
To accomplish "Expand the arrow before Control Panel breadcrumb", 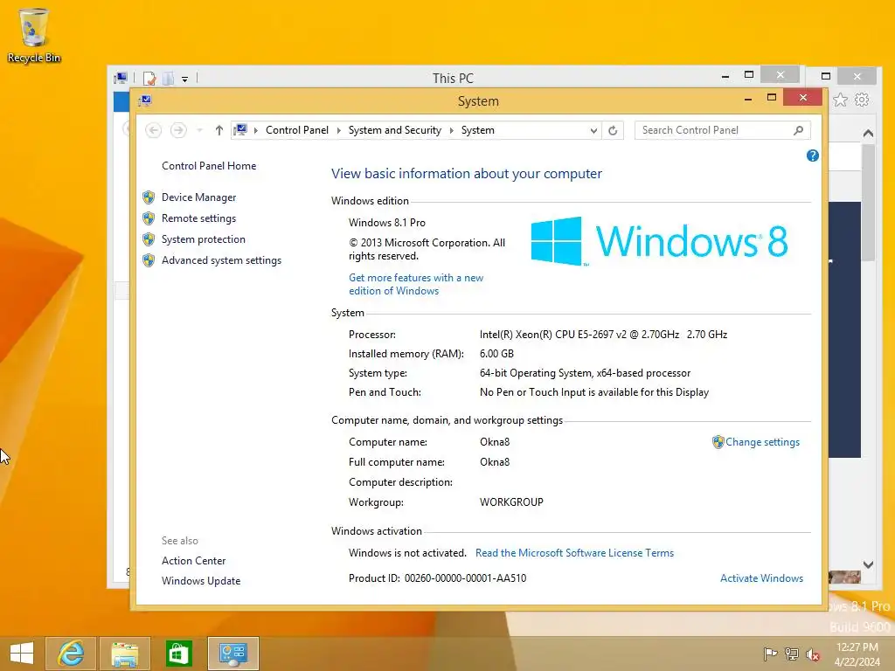I will click(x=256, y=131).
